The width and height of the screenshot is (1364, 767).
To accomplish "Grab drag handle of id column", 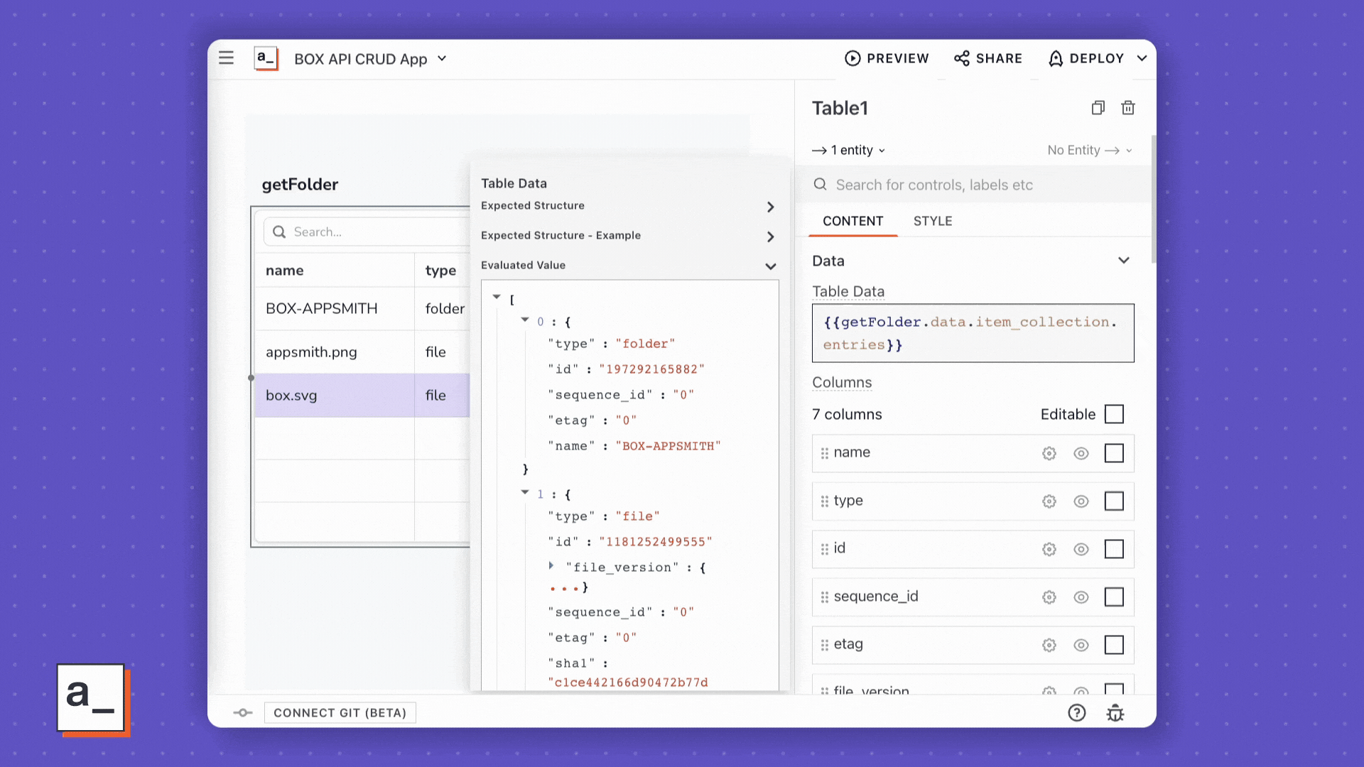I will (x=825, y=549).
